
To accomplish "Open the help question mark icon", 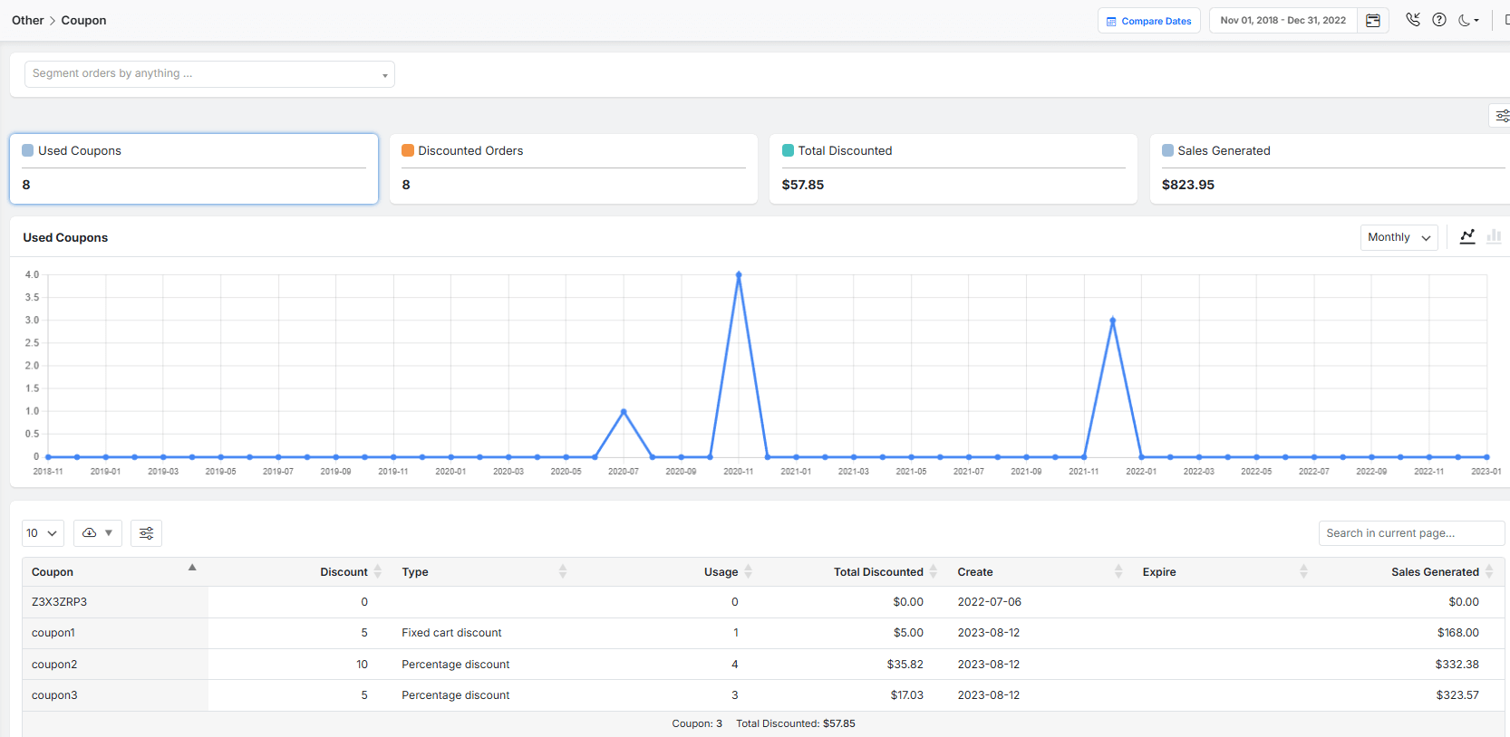I will [1438, 20].
